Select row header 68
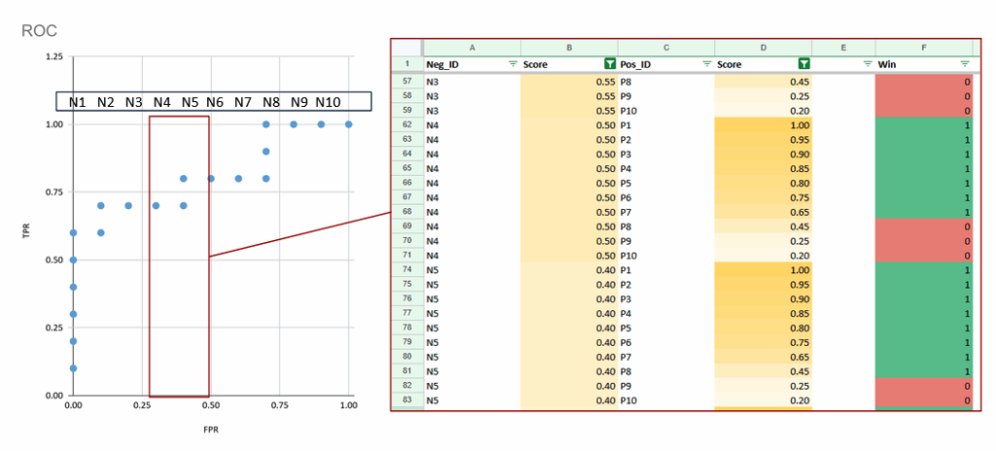996x451 pixels. pos(408,212)
